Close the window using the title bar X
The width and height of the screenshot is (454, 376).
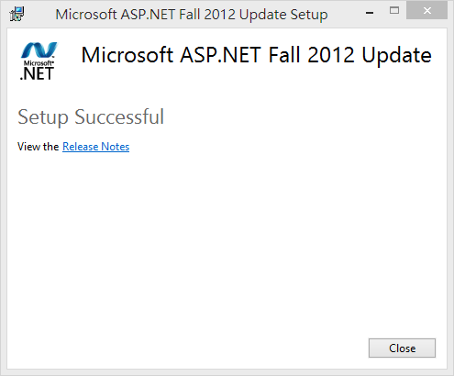click(426, 11)
